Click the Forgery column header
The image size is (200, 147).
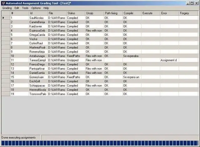[x=188, y=13]
